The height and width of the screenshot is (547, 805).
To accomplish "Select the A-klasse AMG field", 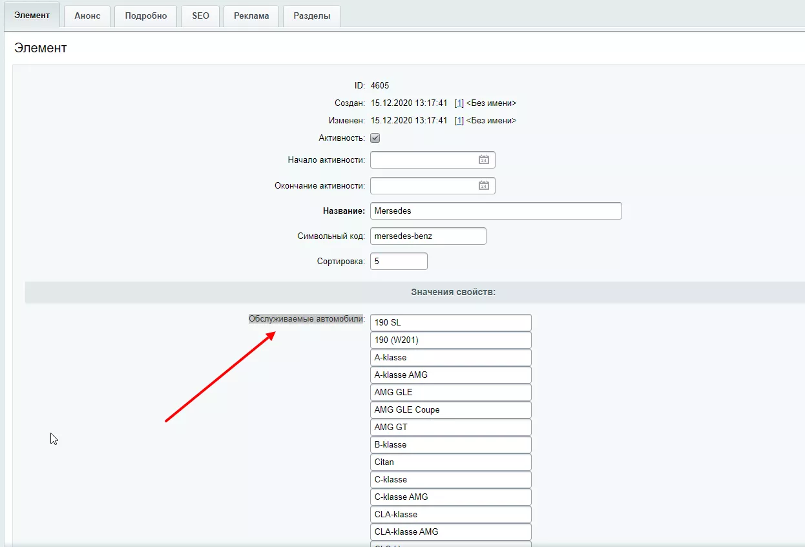I will 451,375.
